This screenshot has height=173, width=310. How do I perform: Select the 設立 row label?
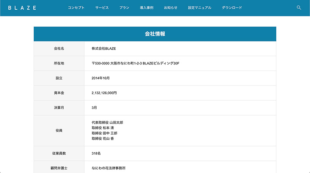coord(59,78)
